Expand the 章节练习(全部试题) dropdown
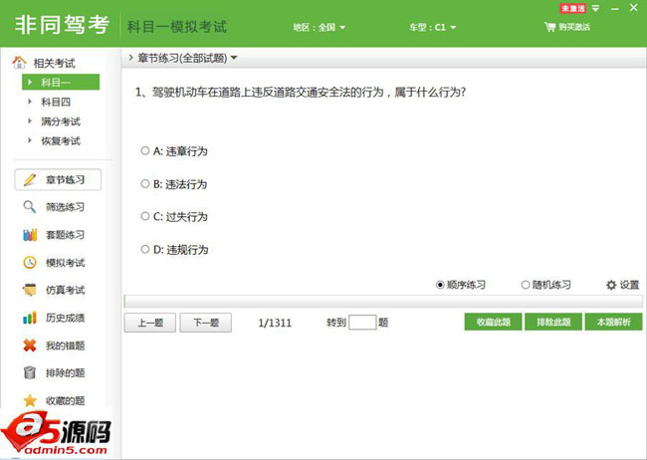The height and width of the screenshot is (460, 647). 234,58
